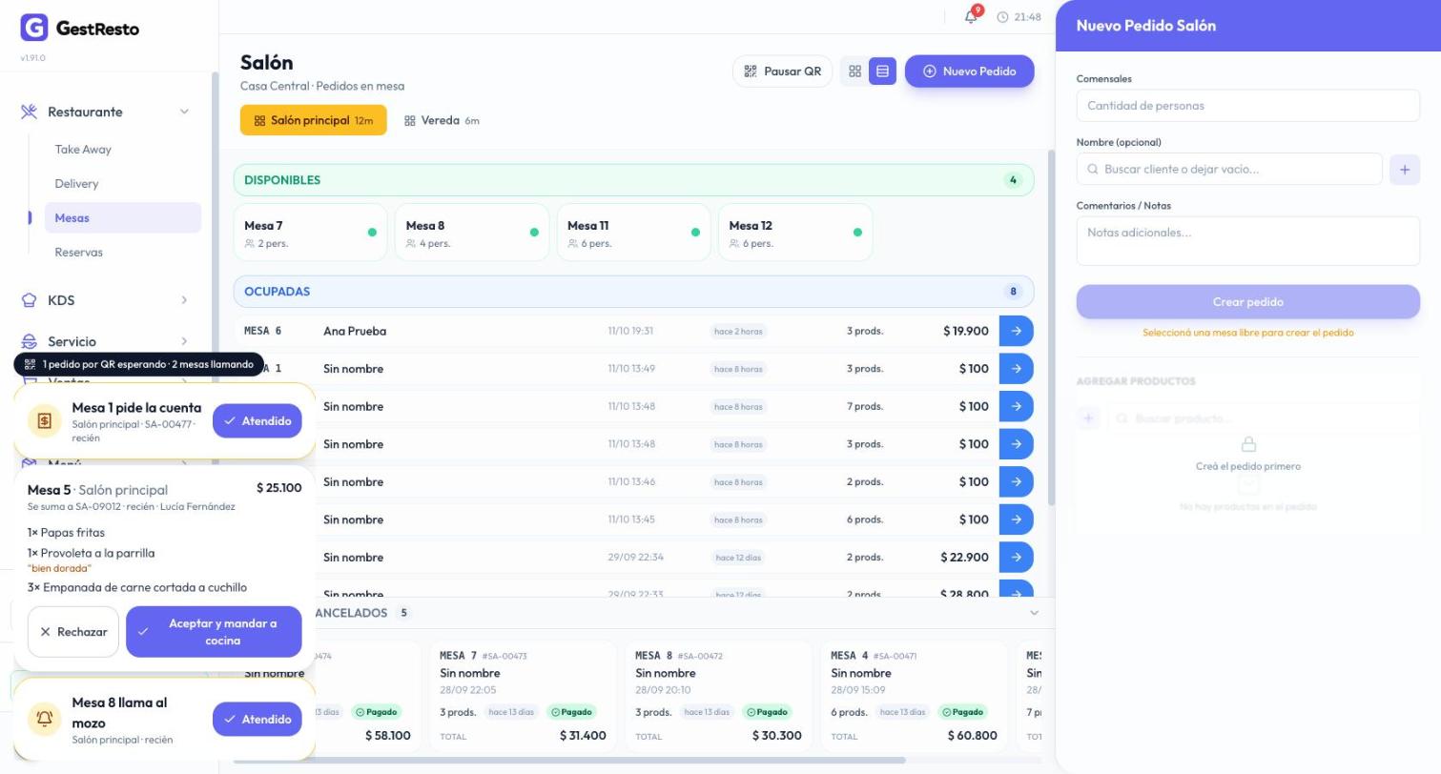This screenshot has width=1441, height=774.
Task: Click the bill icon on Mesa 1 alert
Action: coord(44,420)
